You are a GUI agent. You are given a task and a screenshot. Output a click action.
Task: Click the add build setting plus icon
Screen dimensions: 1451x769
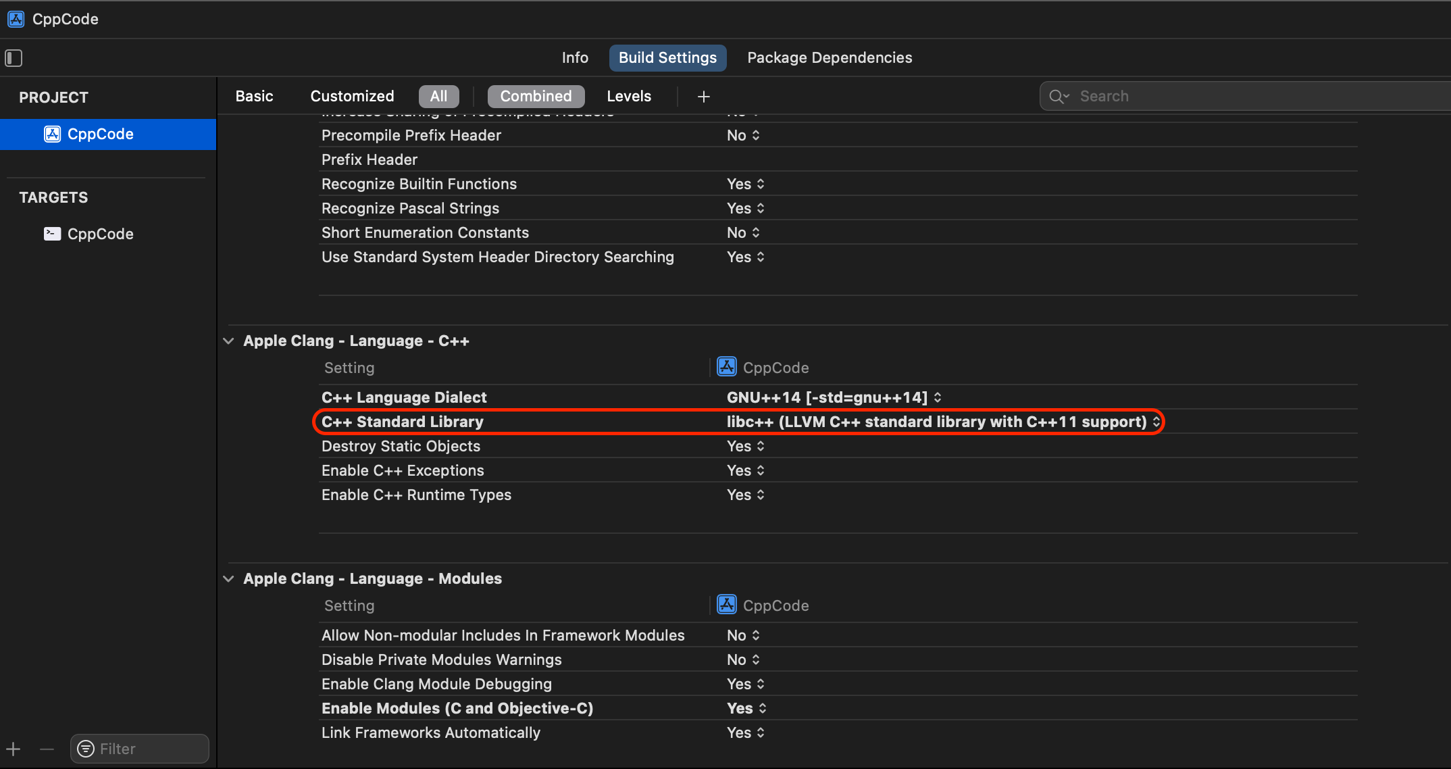[703, 97]
